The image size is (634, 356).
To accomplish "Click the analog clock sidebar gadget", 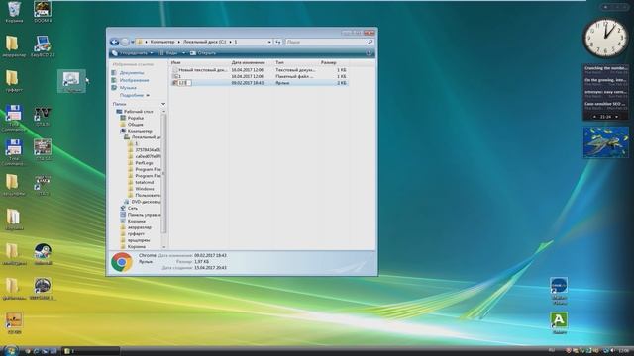I will [x=605, y=39].
